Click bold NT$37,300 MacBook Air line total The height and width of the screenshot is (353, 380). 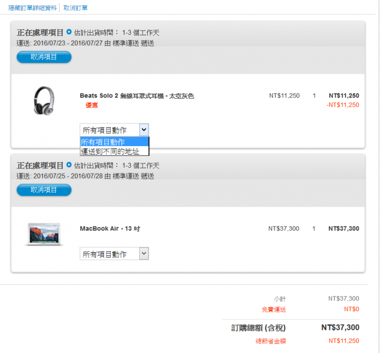344,228
